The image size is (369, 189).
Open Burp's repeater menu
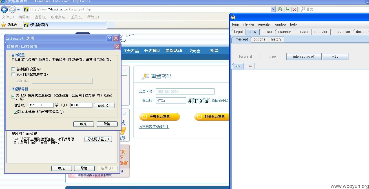click(x=264, y=24)
